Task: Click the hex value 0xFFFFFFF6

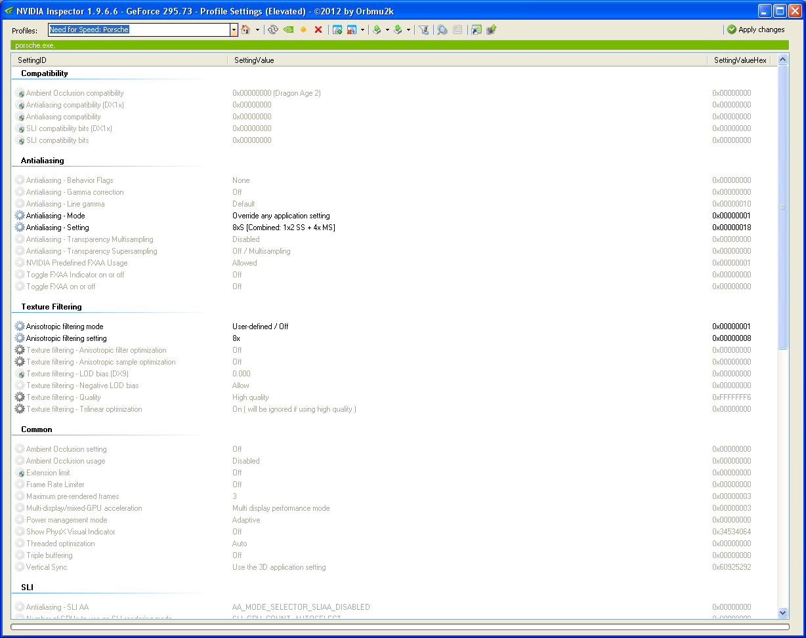Action: pyautogui.click(x=732, y=397)
